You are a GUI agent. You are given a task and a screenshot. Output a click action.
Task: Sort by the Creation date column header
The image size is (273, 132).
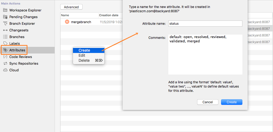[111, 15]
